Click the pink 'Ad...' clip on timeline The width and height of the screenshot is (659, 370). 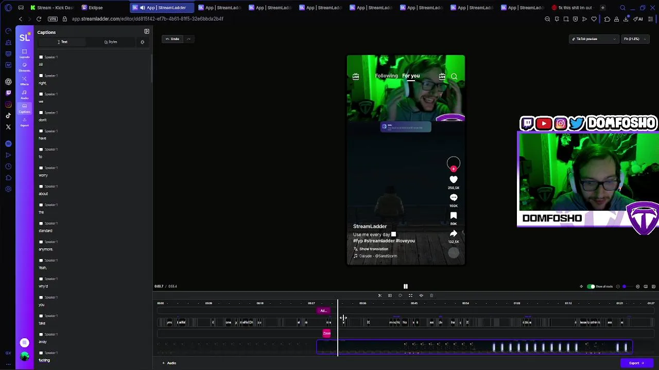click(x=323, y=311)
